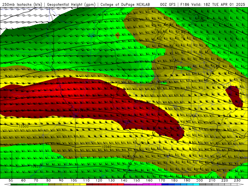Click the "Geopotential Height (gpm)" header label
Screen dimensions: 248x186
coord(71,5)
